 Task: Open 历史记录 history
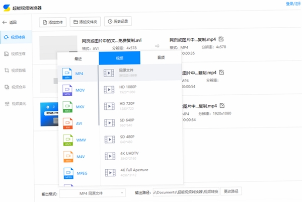pyautogui.click(x=118, y=21)
